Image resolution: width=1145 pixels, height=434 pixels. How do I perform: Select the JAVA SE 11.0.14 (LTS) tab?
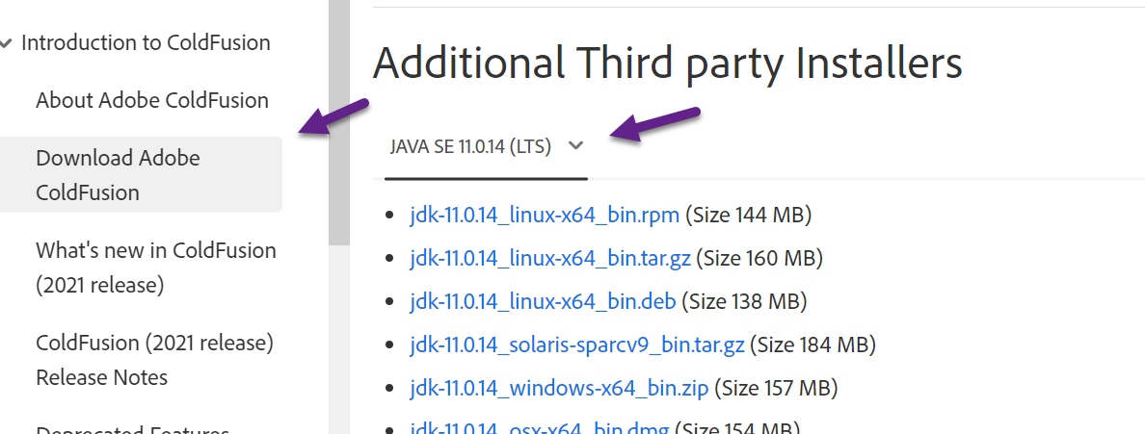tap(470, 146)
